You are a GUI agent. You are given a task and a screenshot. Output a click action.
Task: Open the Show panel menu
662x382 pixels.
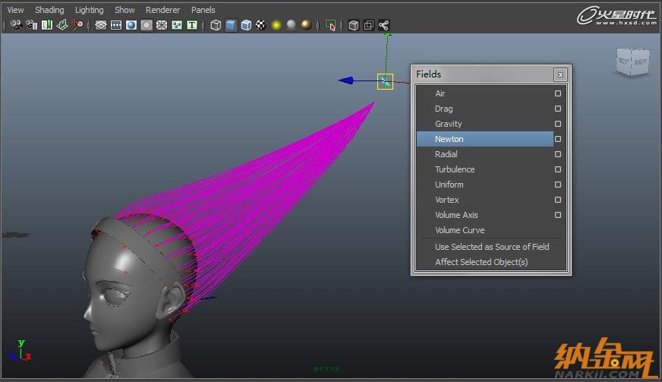125,10
